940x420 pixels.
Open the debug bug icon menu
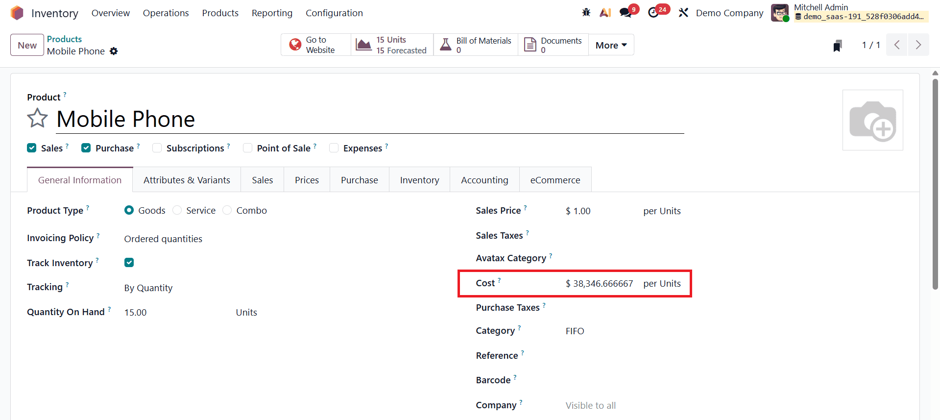(x=586, y=13)
